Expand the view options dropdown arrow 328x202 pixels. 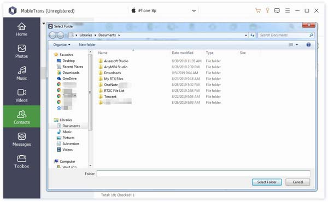click(297, 45)
